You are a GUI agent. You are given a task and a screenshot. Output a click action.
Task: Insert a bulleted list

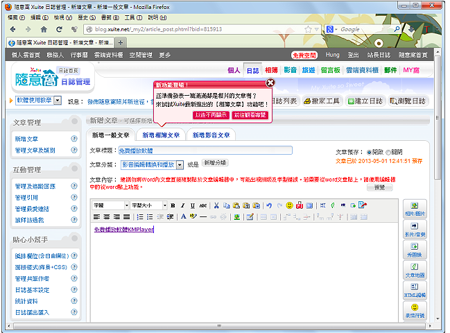pyautogui.click(x=150, y=216)
